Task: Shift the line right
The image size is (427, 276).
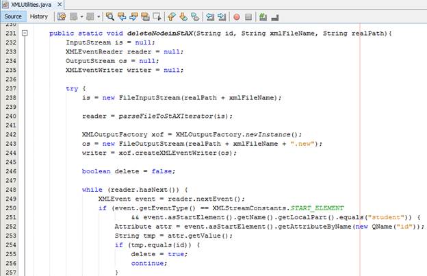Action: [222, 17]
